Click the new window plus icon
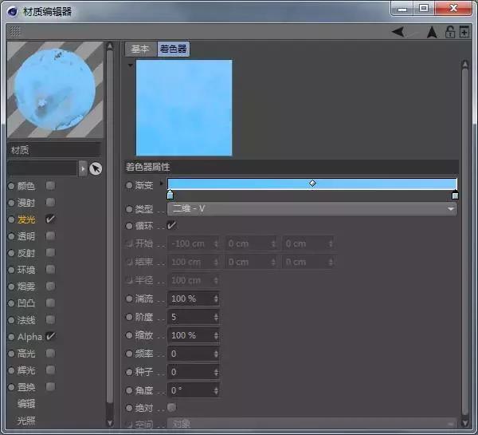 tap(464, 32)
